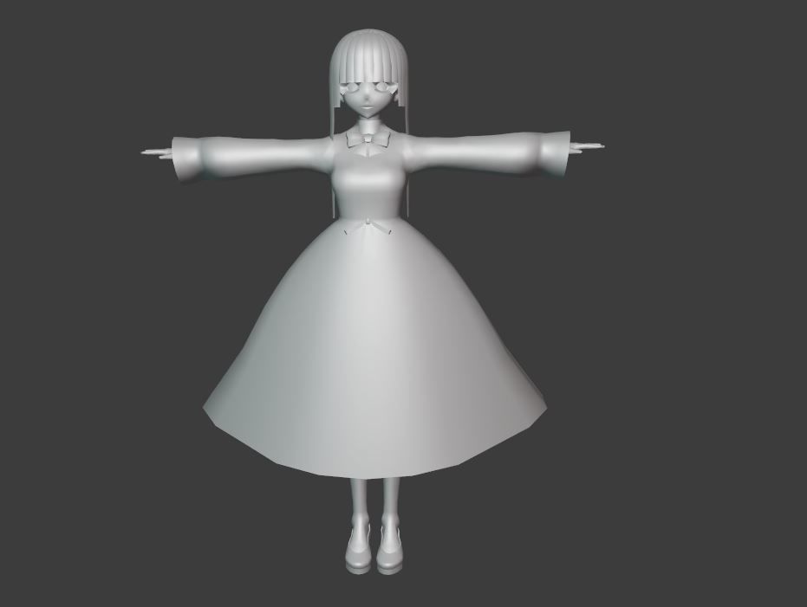
Task: Click the hand at the left edge
Action: tap(157, 152)
